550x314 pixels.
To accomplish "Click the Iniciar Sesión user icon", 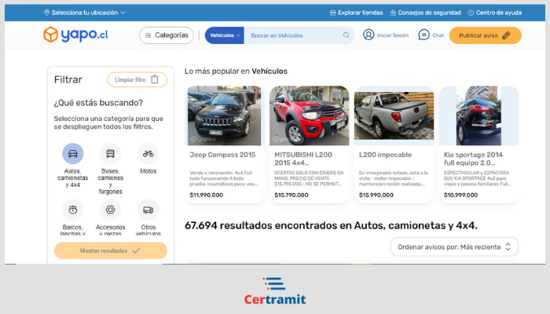I will [368, 35].
